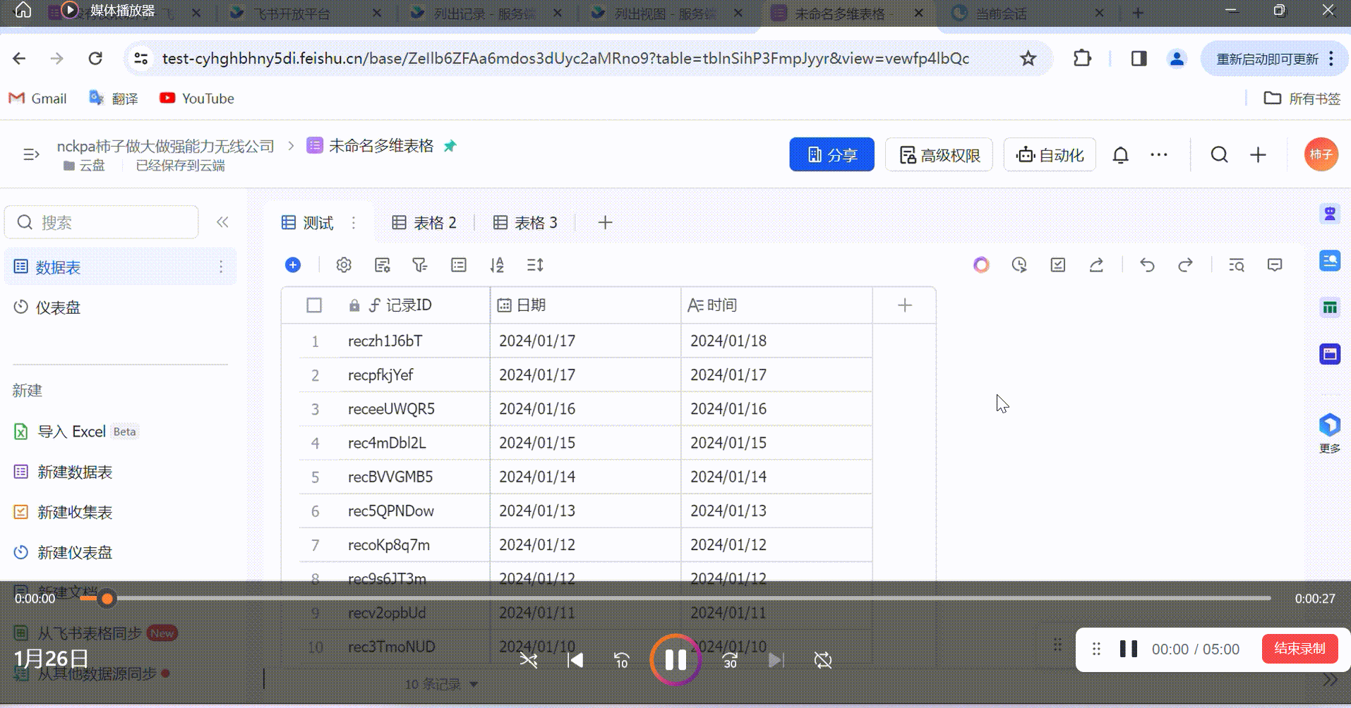This screenshot has height=708, width=1351.
Task: Click the blue add record plus icon
Action: [x=293, y=265]
